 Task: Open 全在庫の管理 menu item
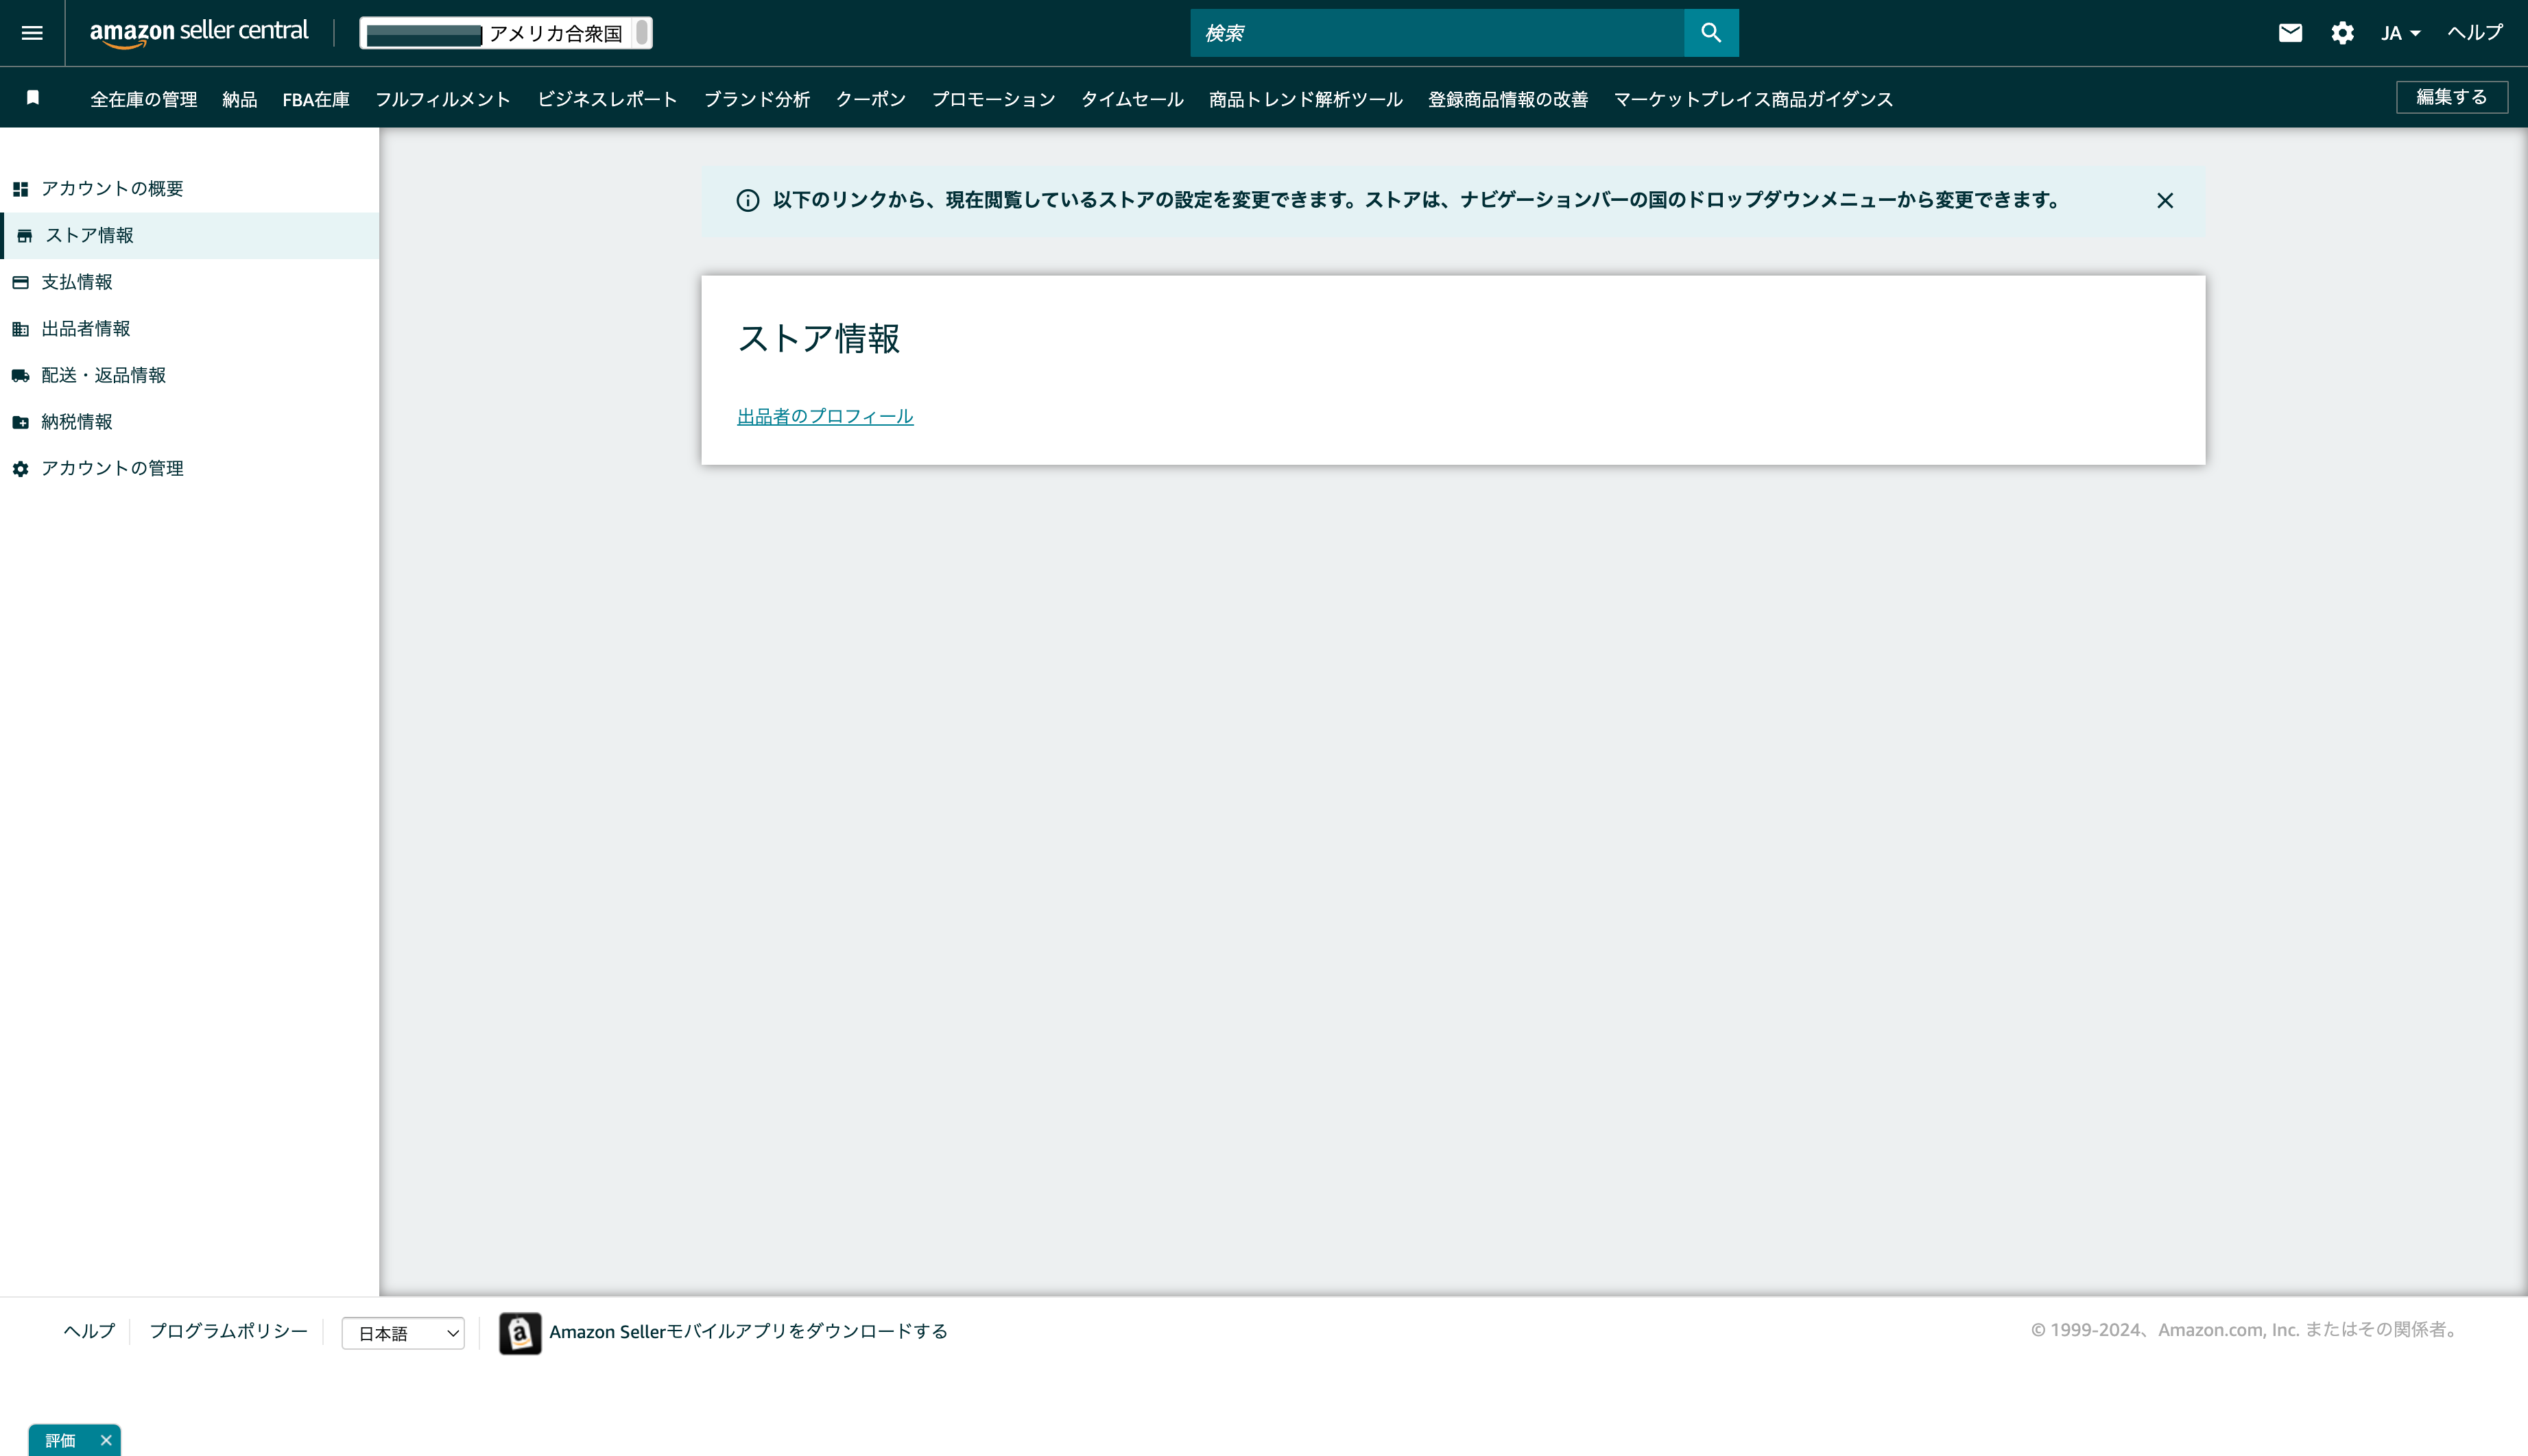[x=144, y=99]
